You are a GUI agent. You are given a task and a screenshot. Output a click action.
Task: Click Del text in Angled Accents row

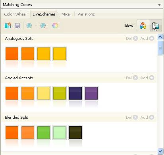pos(129,78)
